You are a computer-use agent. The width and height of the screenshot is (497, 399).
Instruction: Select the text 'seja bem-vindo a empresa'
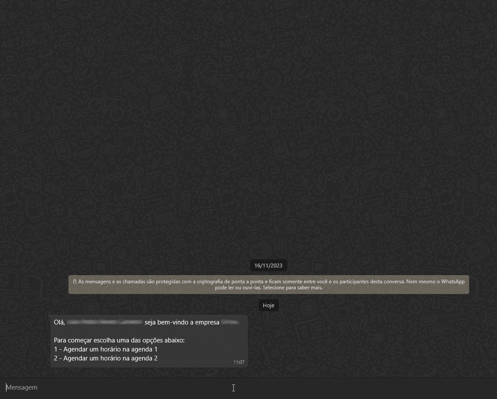[x=182, y=322]
